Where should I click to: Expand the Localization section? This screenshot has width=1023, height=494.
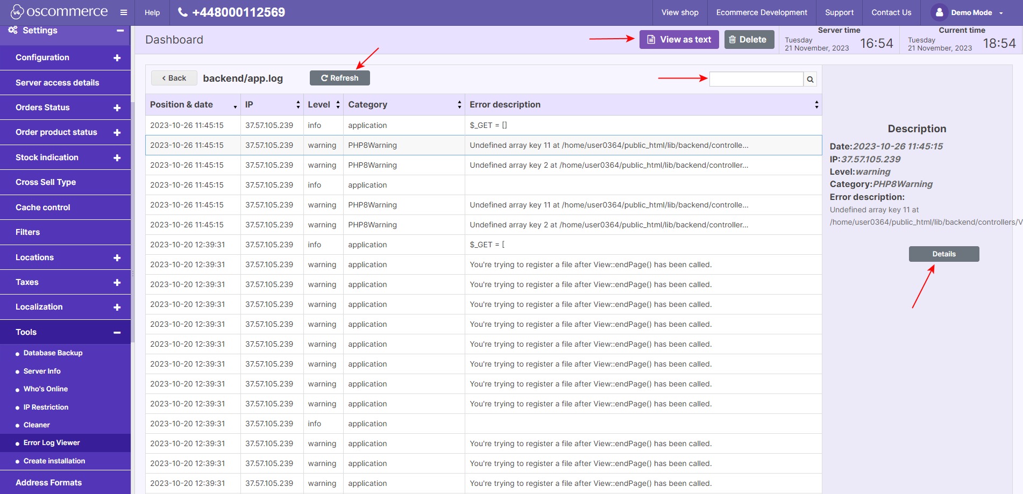(x=116, y=307)
